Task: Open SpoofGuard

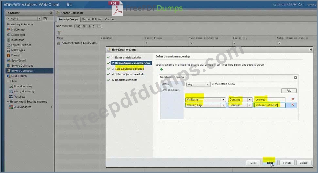Action: tap(18, 61)
